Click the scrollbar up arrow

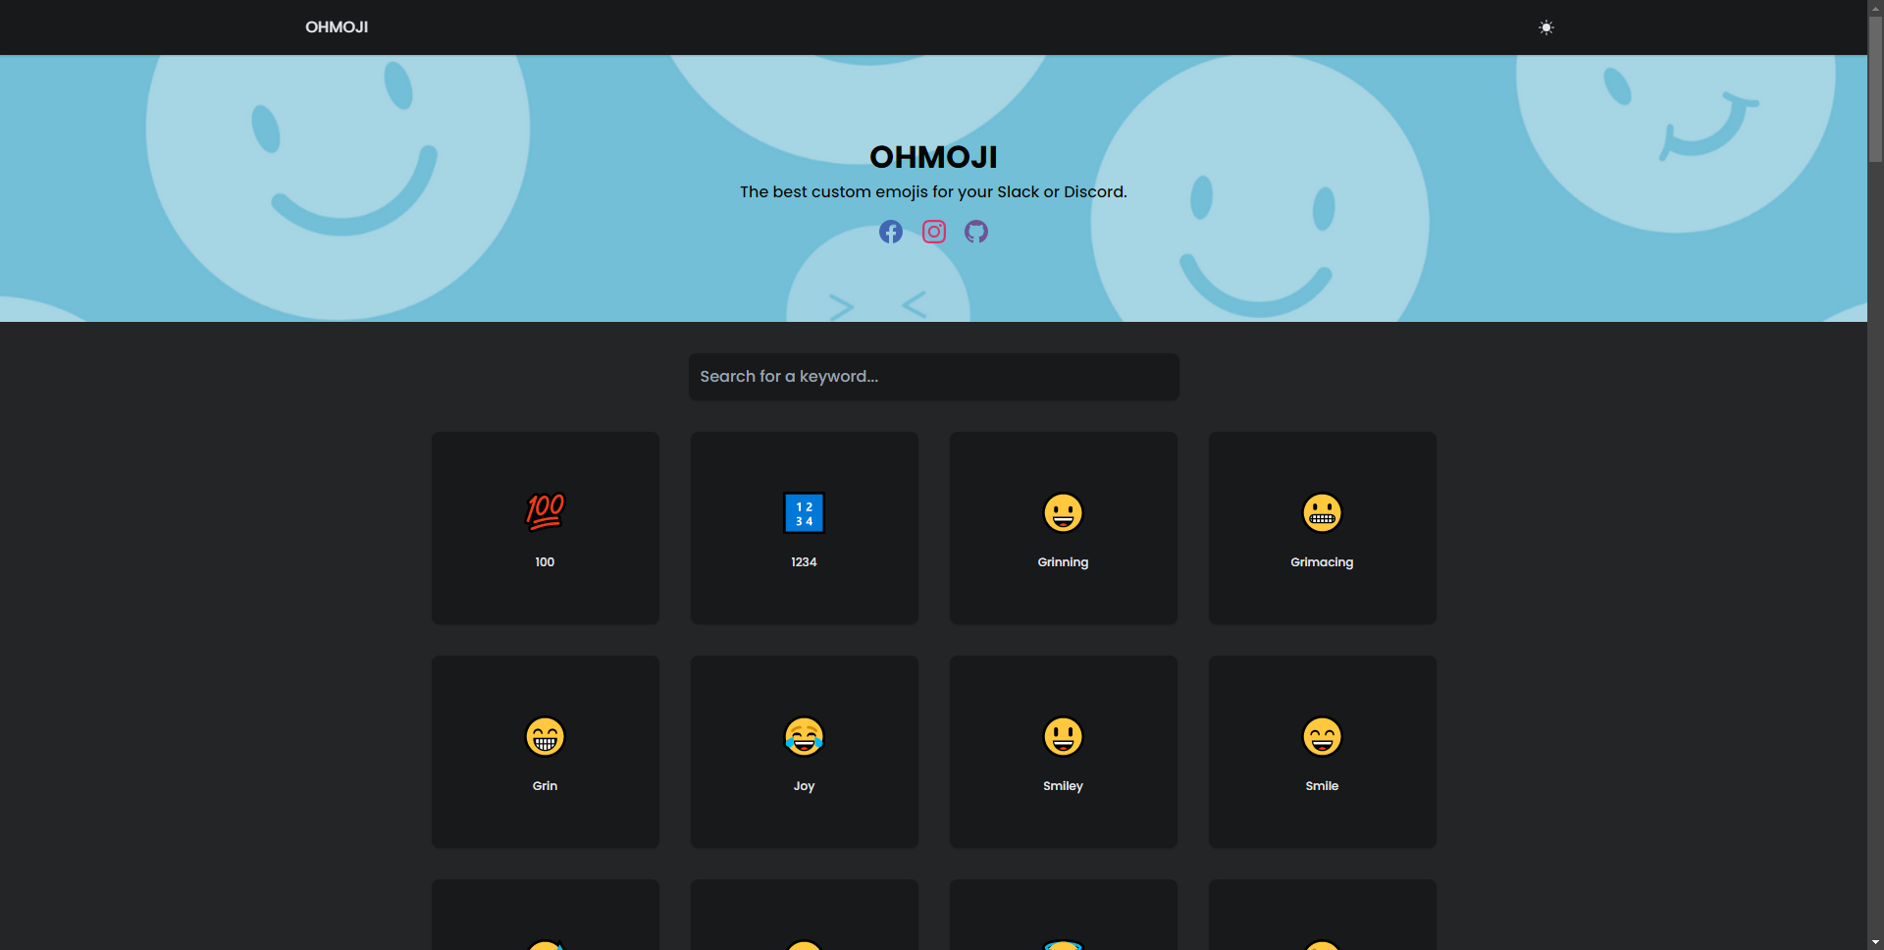(1875, 7)
